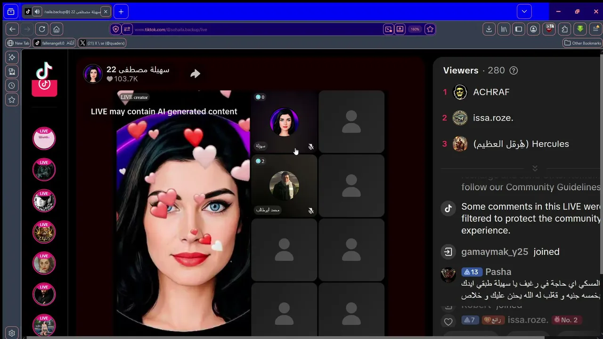Click the TikTok URL address field

click(257, 29)
